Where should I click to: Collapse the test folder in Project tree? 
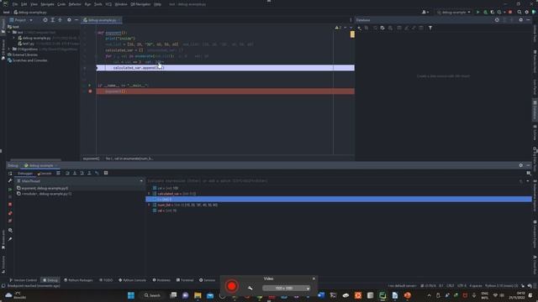(9, 32)
